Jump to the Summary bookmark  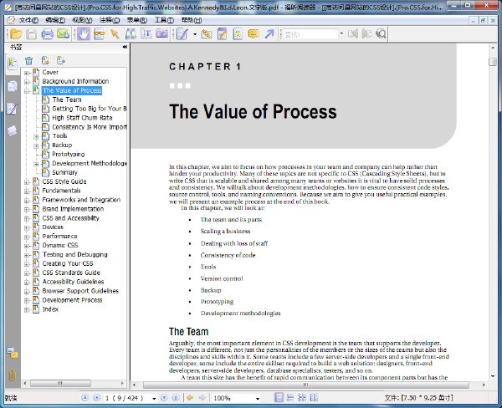click(64, 172)
